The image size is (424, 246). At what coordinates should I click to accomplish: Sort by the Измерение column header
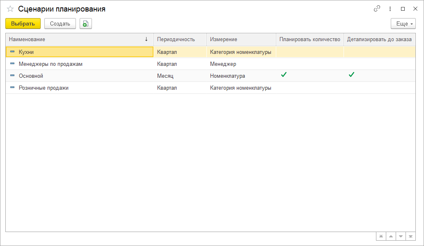[224, 39]
